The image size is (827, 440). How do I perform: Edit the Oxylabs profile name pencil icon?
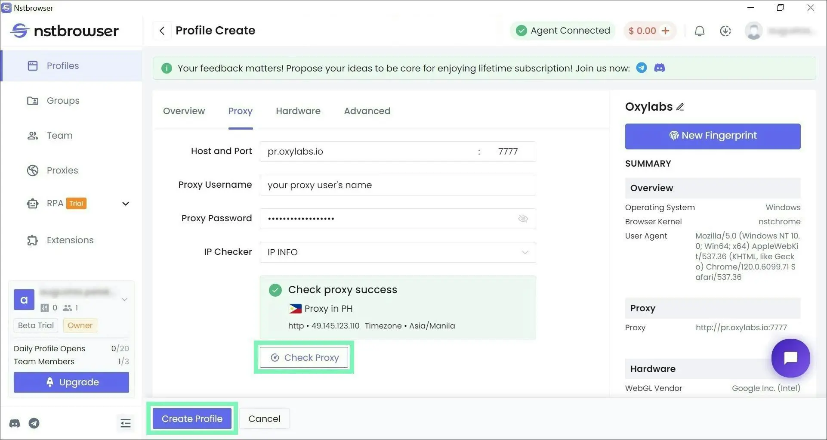click(x=680, y=107)
